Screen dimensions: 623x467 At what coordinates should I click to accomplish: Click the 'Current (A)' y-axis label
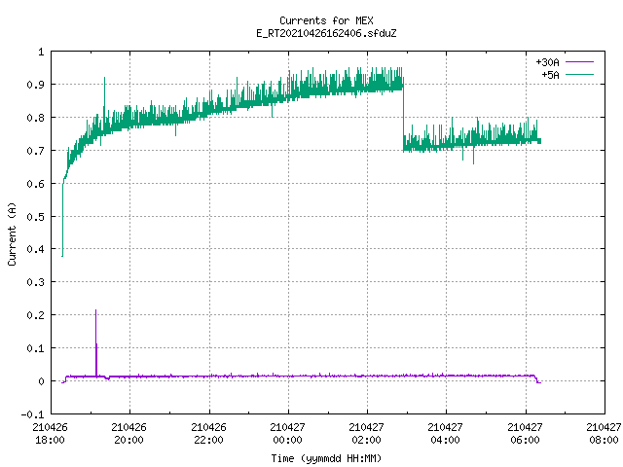(12, 233)
